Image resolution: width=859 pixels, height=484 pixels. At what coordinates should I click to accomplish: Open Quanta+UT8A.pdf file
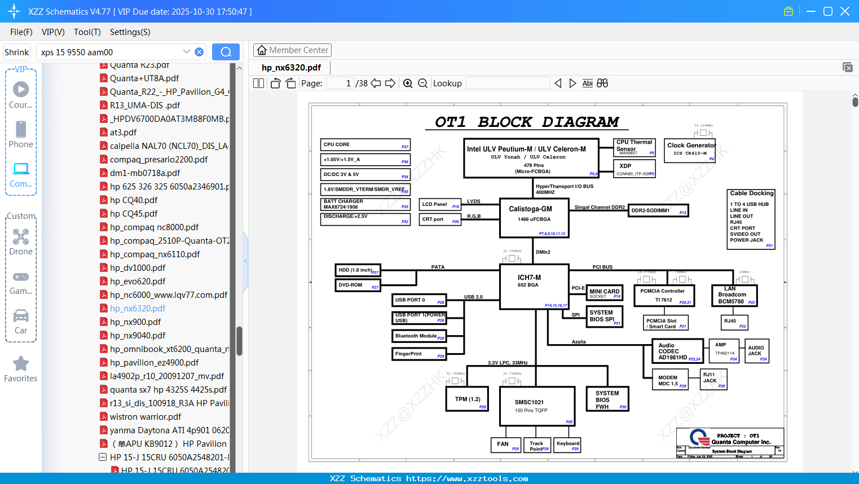(144, 78)
